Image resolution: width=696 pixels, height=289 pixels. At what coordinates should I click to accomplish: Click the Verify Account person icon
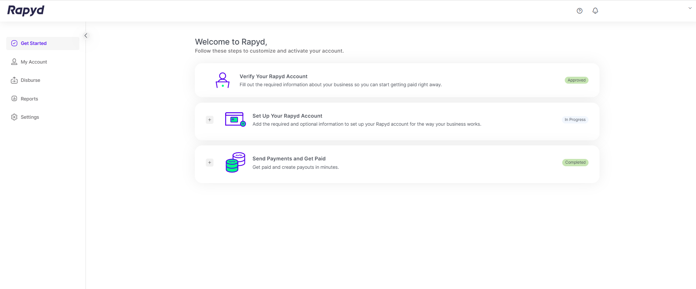[x=223, y=80]
